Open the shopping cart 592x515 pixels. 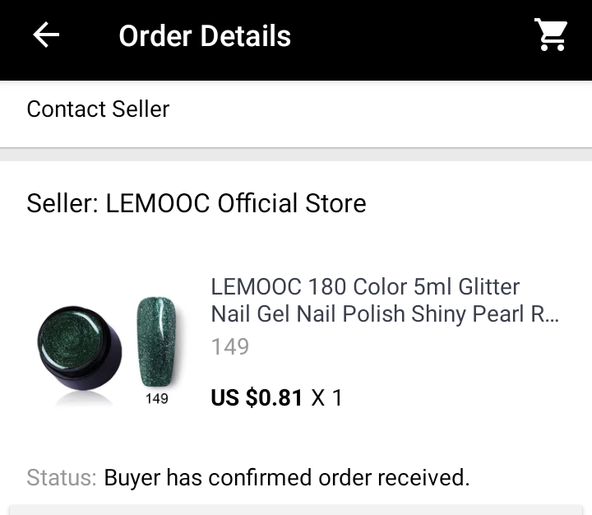(x=551, y=35)
